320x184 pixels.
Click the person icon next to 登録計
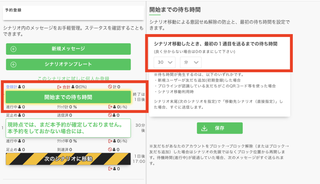[20, 87]
